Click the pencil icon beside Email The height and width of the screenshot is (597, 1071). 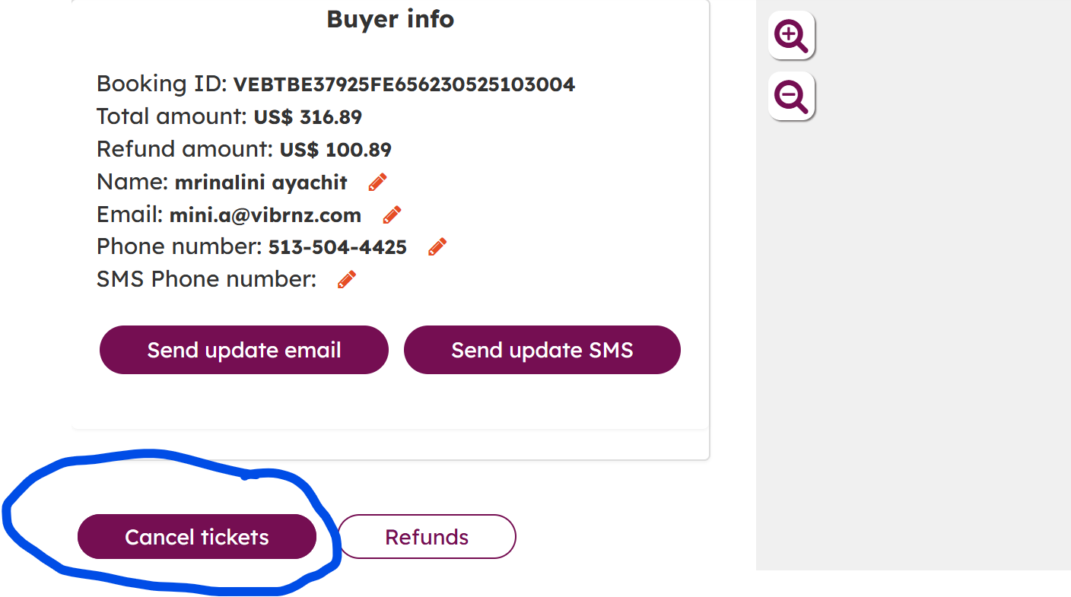[x=392, y=215]
